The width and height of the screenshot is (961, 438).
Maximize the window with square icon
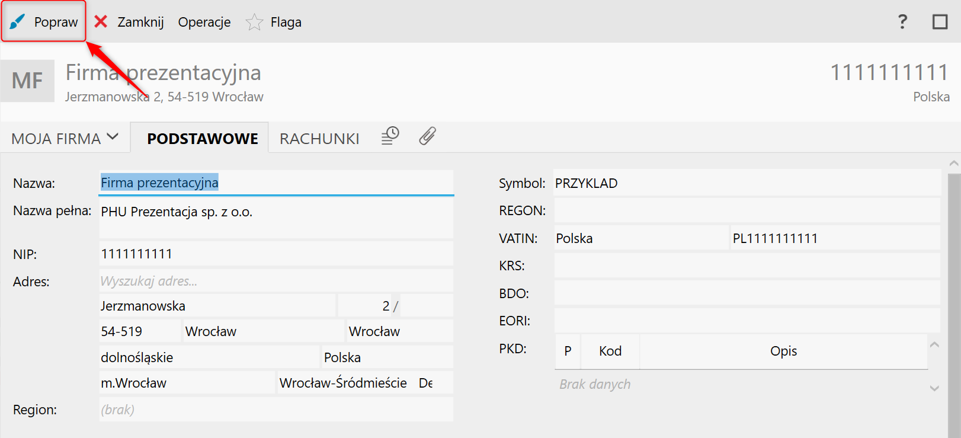point(940,22)
